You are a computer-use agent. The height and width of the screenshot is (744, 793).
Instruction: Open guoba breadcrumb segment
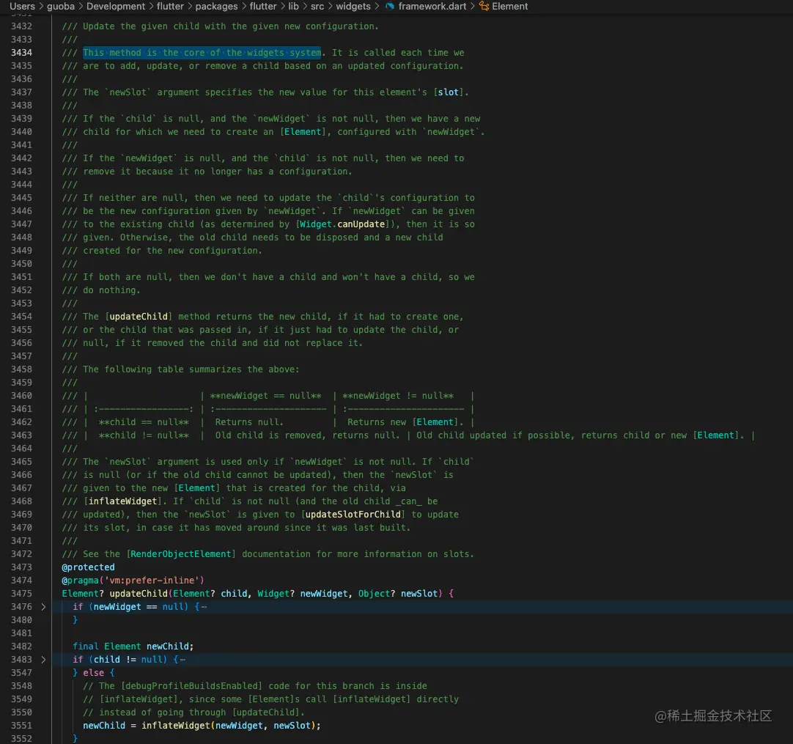click(61, 6)
